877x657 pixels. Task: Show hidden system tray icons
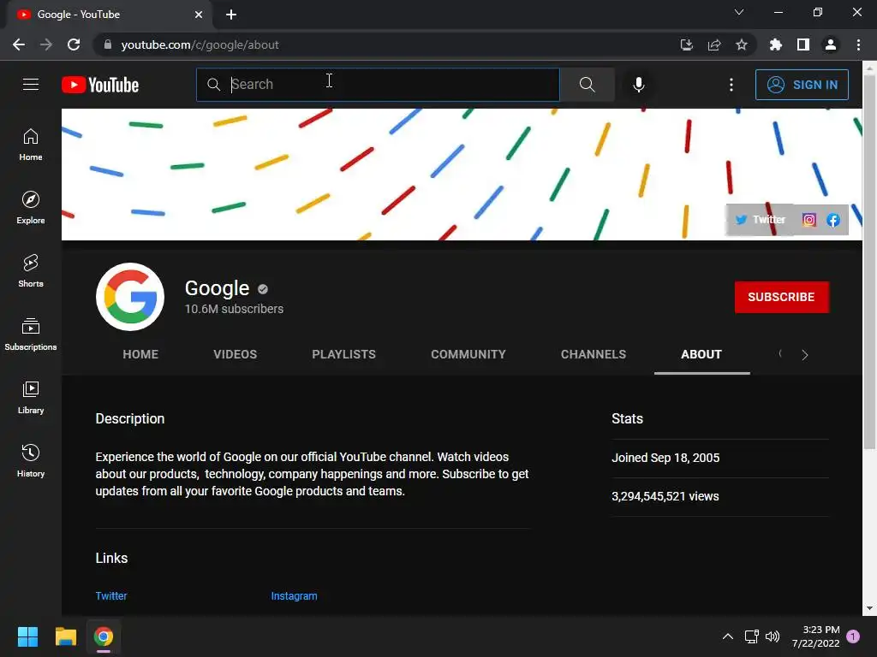(727, 636)
